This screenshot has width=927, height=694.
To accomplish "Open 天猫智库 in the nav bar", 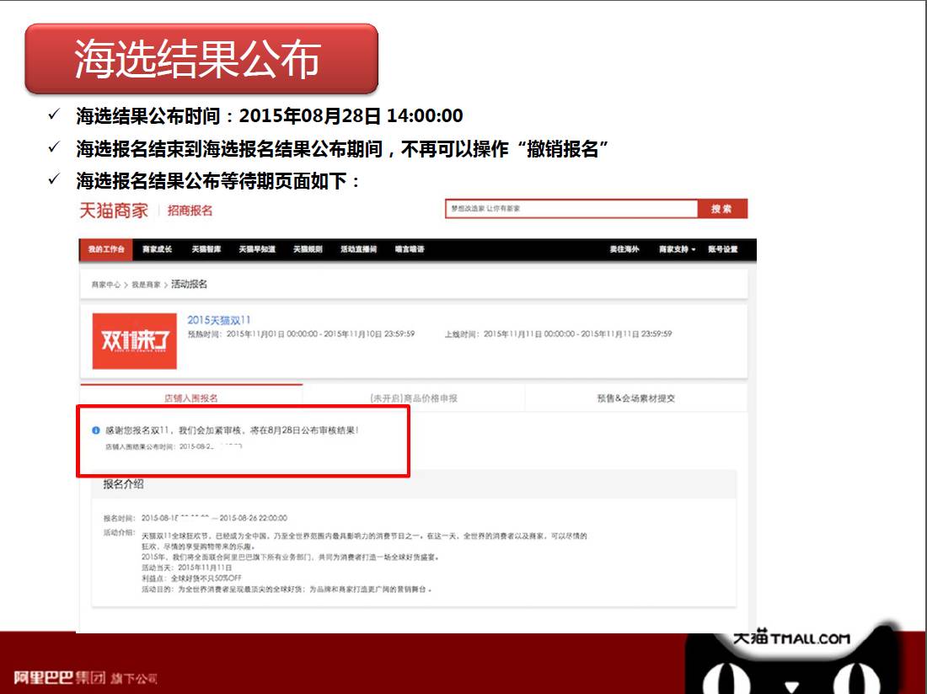I will (206, 249).
